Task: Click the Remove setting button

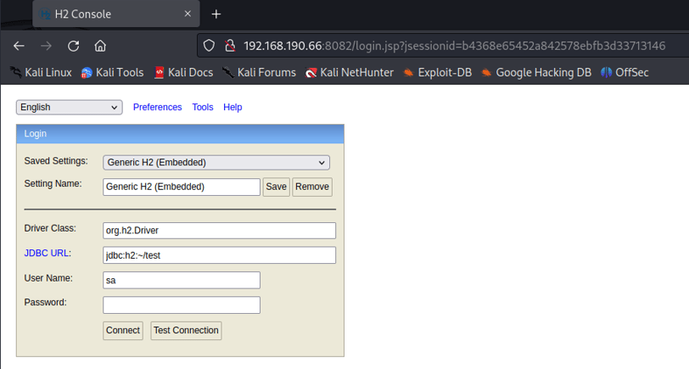Action: pyautogui.click(x=312, y=187)
